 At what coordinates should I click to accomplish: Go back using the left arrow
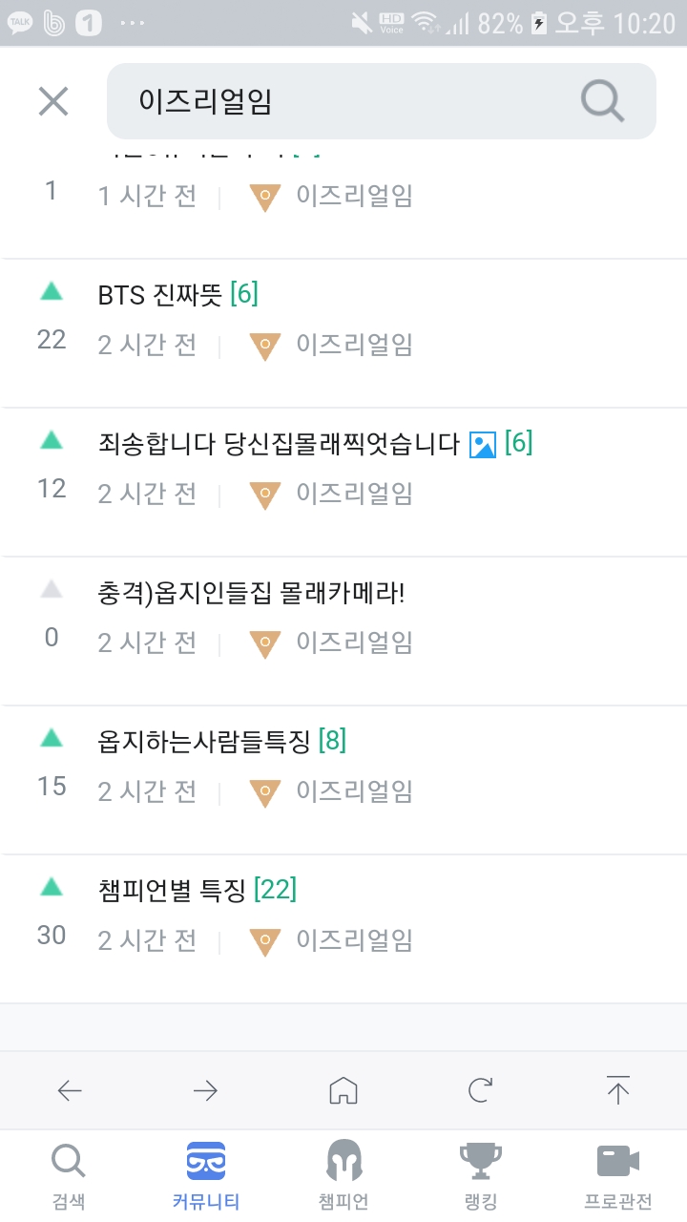70,1090
